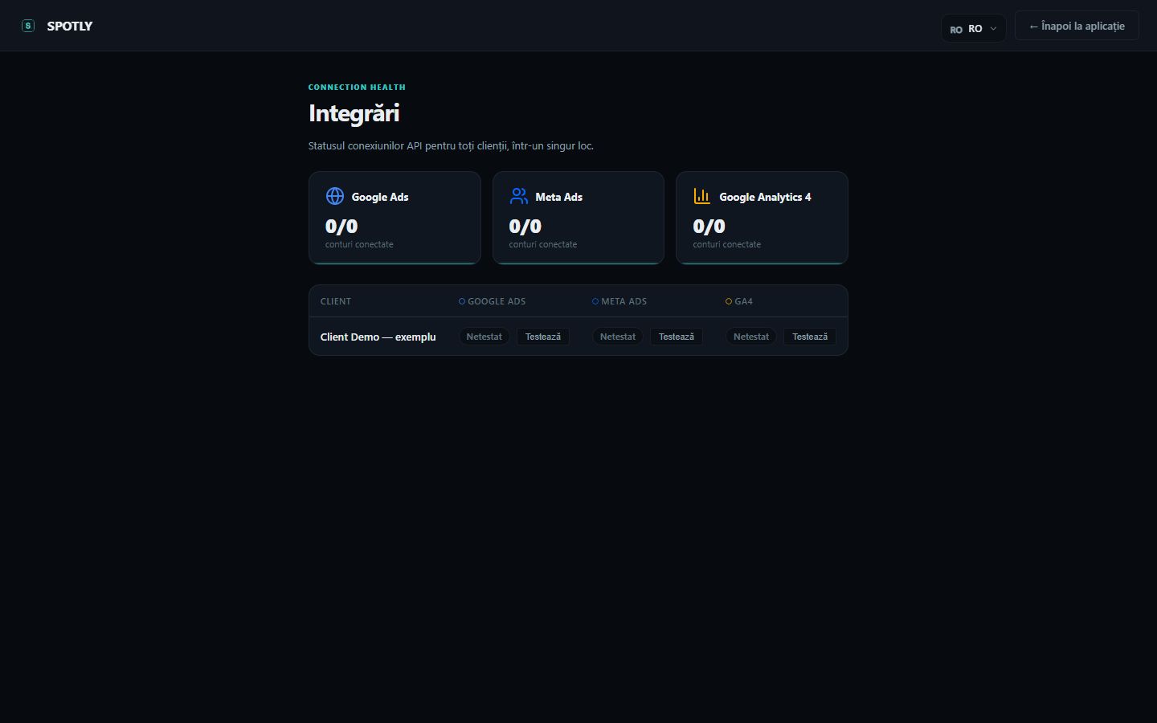The height and width of the screenshot is (723, 1157).
Task: Test the GA4 connection with Testează
Action: (x=810, y=337)
